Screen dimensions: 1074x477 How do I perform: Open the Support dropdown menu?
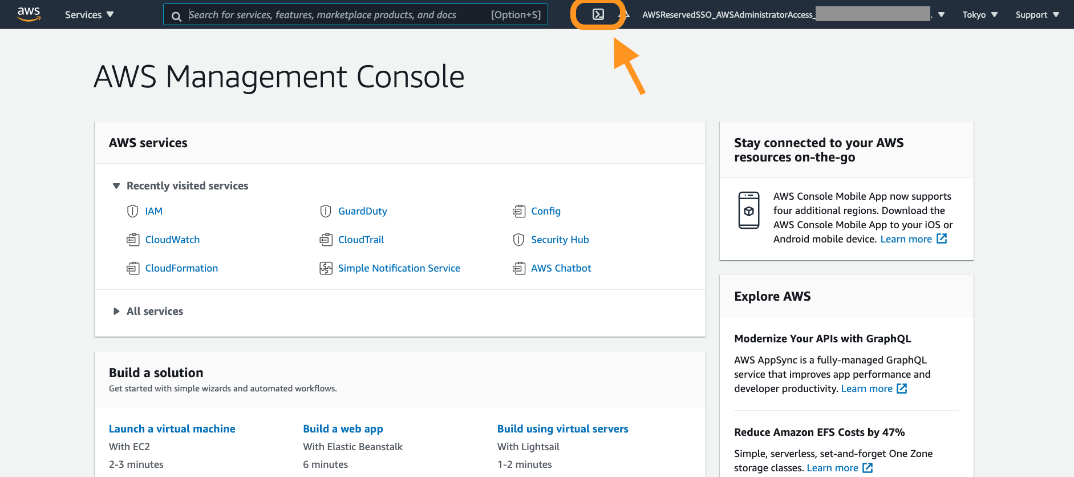[1037, 15]
